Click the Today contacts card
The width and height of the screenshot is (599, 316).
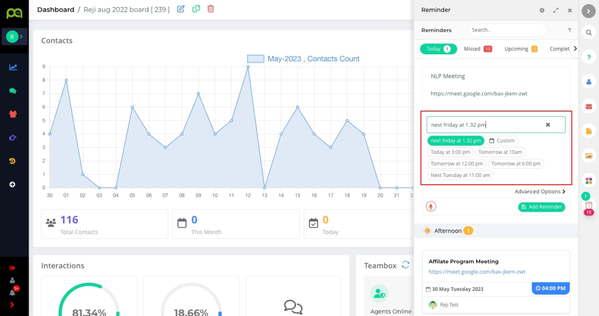[359, 224]
